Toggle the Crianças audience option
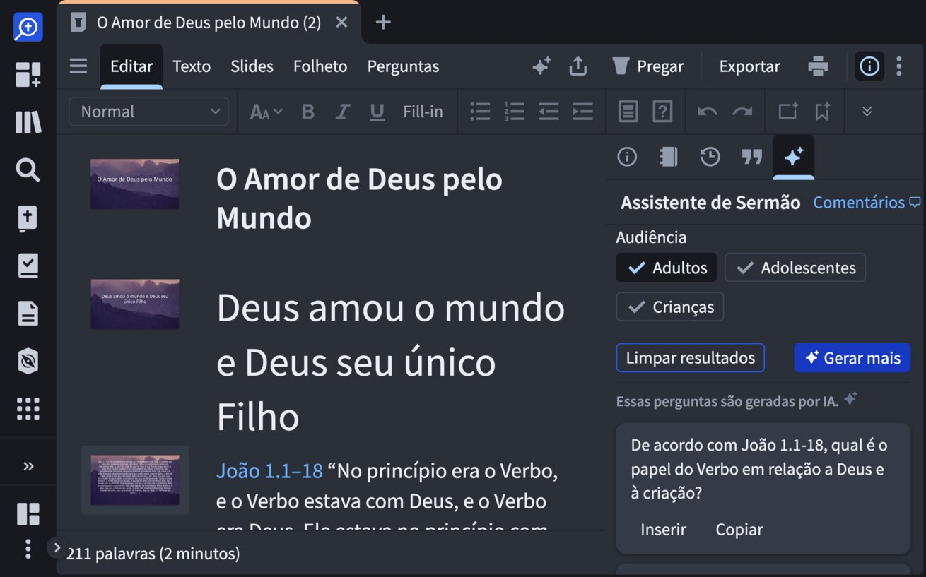926x577 pixels. [x=669, y=307]
